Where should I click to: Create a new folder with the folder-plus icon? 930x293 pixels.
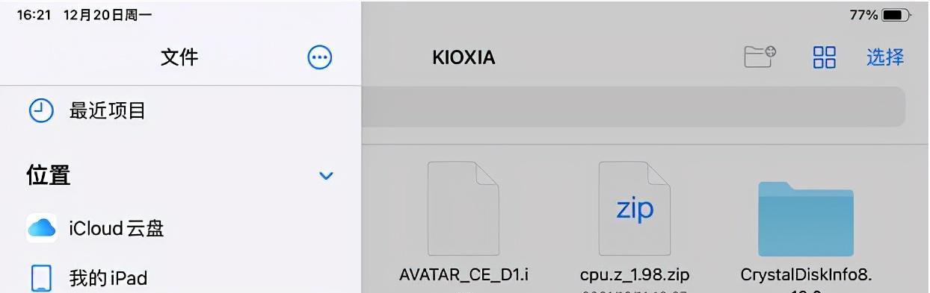coord(760,57)
